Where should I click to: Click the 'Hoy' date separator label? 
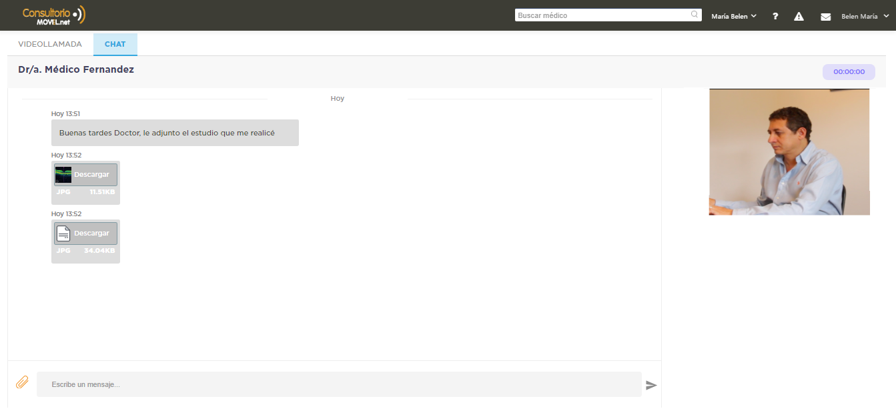pyautogui.click(x=338, y=98)
